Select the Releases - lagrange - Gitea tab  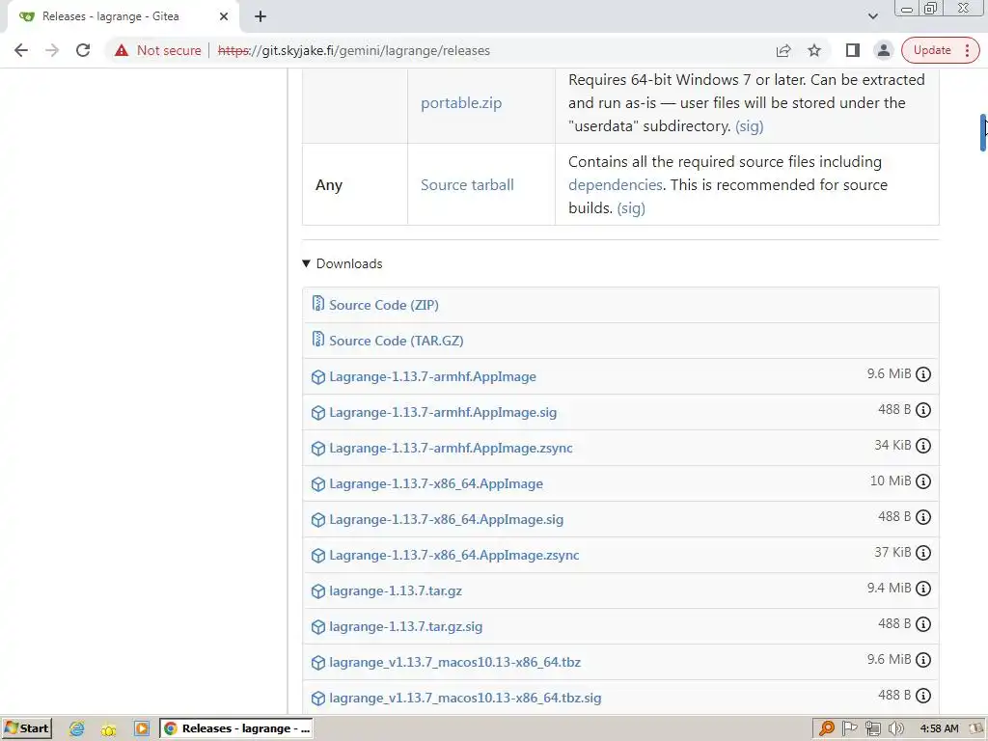[x=123, y=16]
